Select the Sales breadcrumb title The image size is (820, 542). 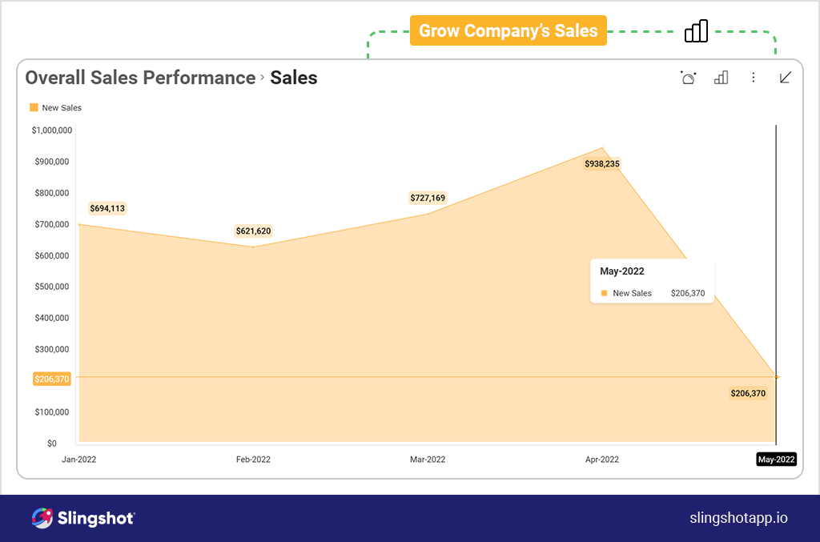(x=294, y=78)
